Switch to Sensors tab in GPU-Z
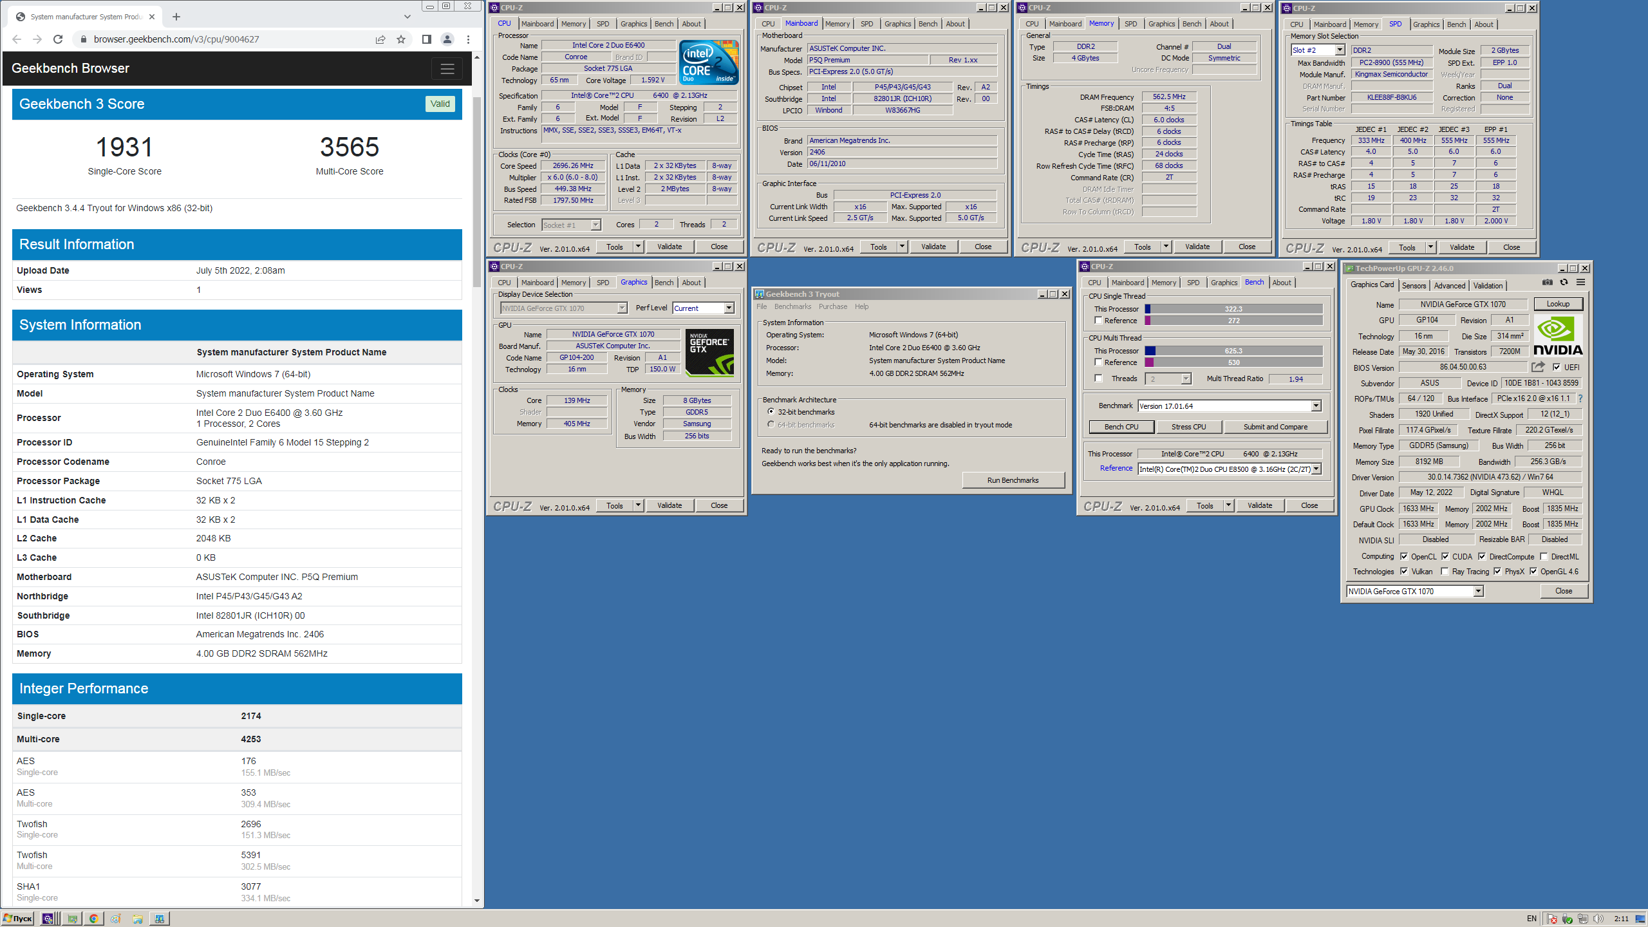The height and width of the screenshot is (927, 1648). (x=1414, y=285)
